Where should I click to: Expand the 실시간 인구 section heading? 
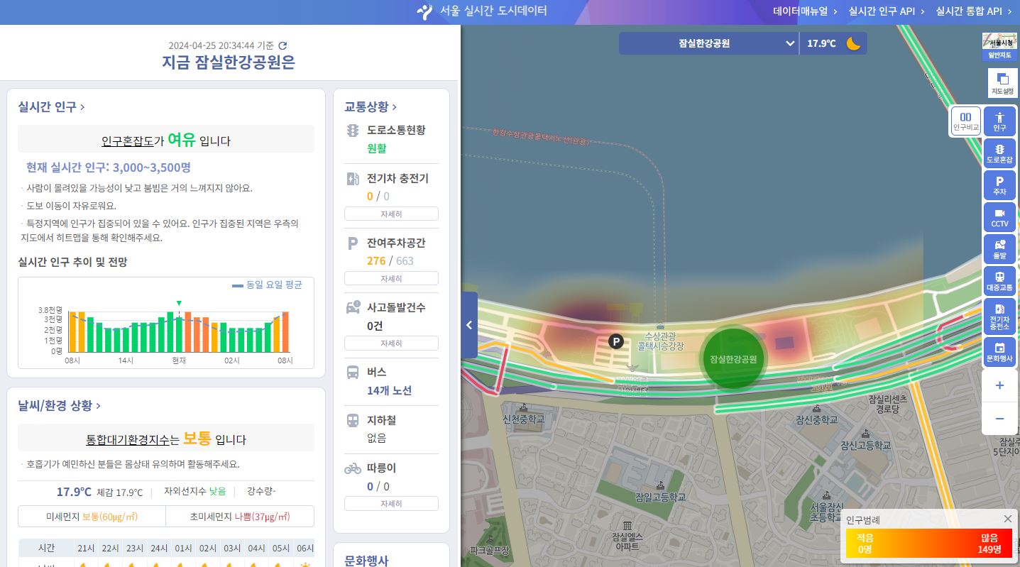(51, 107)
